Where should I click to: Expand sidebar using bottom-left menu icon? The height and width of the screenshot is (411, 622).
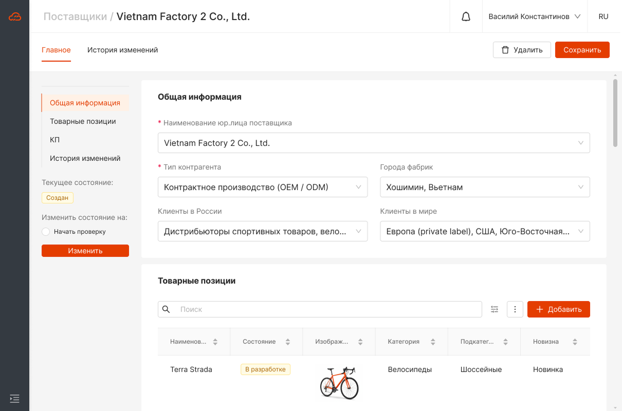(14, 398)
